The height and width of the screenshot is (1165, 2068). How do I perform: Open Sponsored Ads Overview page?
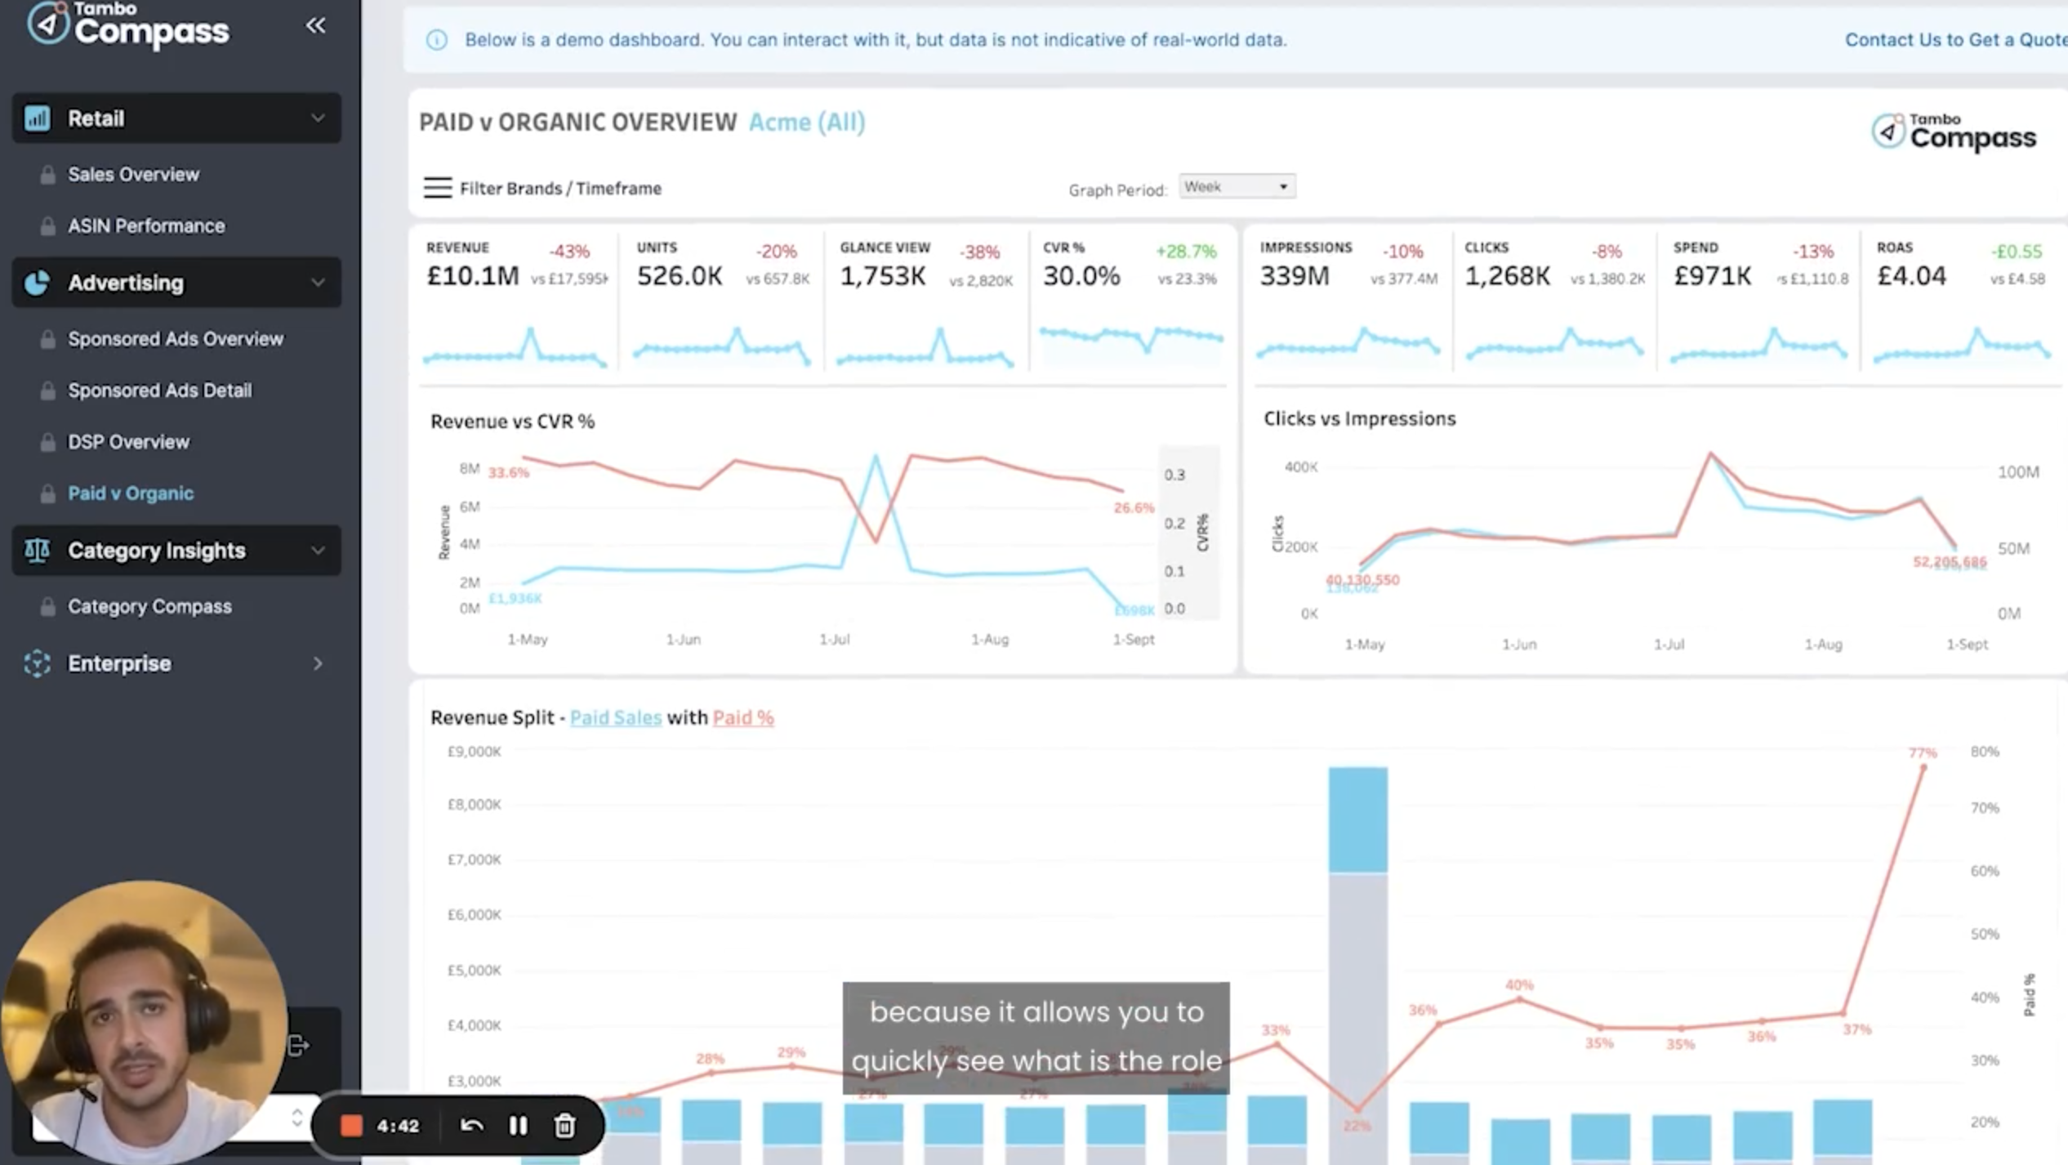coord(176,339)
